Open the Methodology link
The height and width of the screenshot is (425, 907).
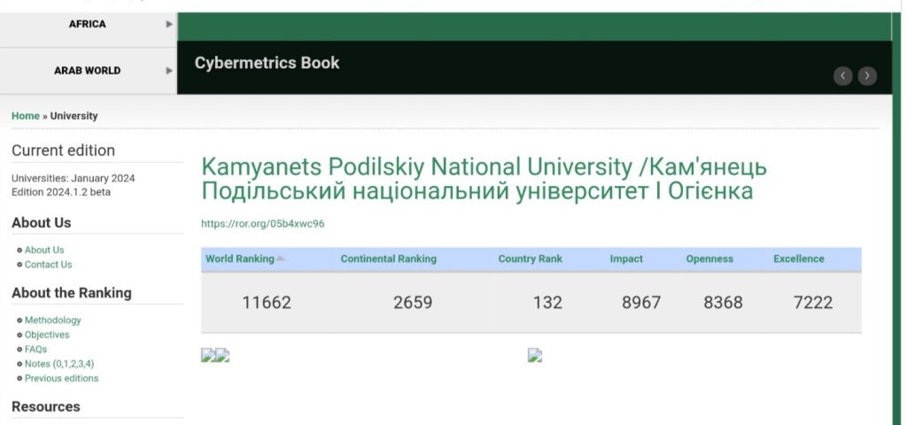(52, 321)
